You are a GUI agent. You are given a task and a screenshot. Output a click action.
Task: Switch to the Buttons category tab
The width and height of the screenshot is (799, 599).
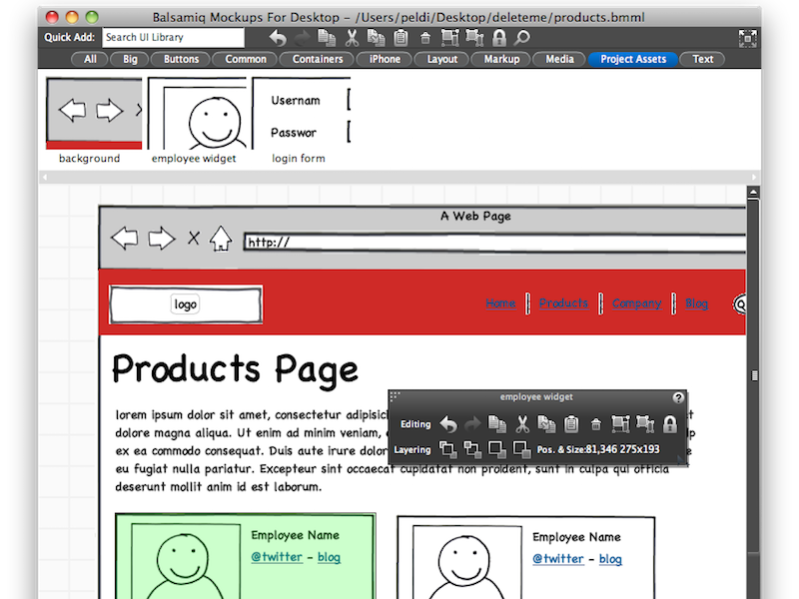(180, 59)
